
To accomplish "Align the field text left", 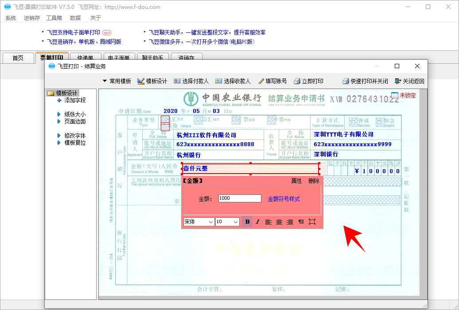I will coord(268,222).
